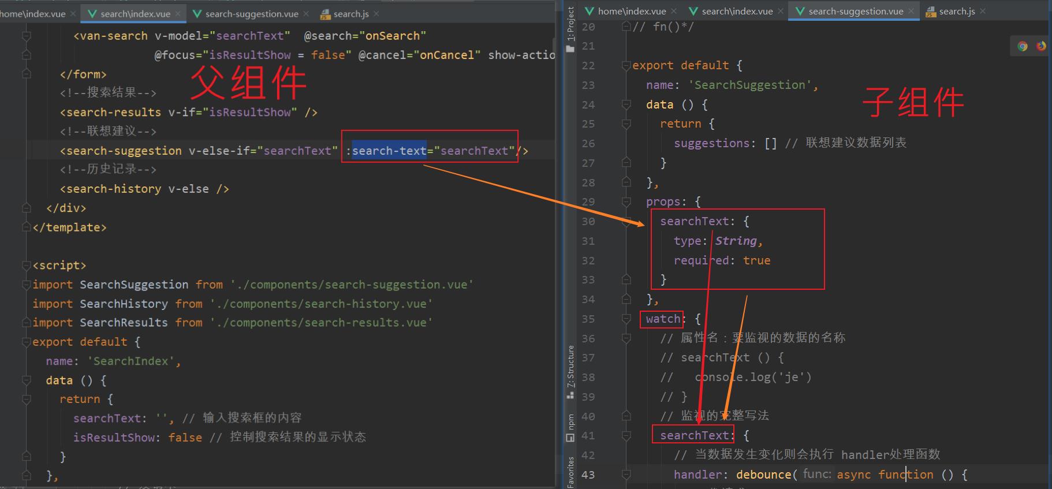Click line number 38 in the gutter

coord(588,377)
